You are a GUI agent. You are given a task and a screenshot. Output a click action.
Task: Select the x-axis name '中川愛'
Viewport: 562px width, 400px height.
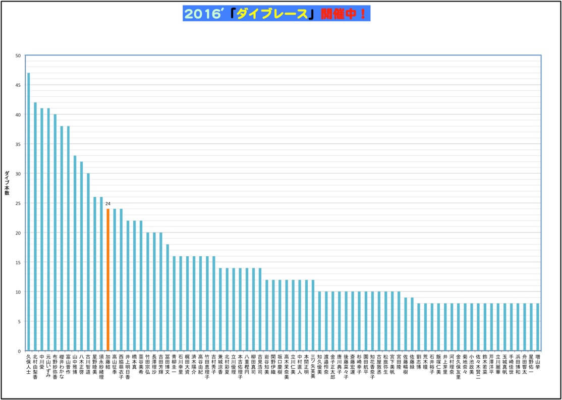[x=42, y=361]
